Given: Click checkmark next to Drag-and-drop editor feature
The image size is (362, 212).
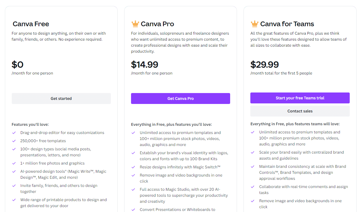Looking at the screenshot, I should [x=14, y=133].
